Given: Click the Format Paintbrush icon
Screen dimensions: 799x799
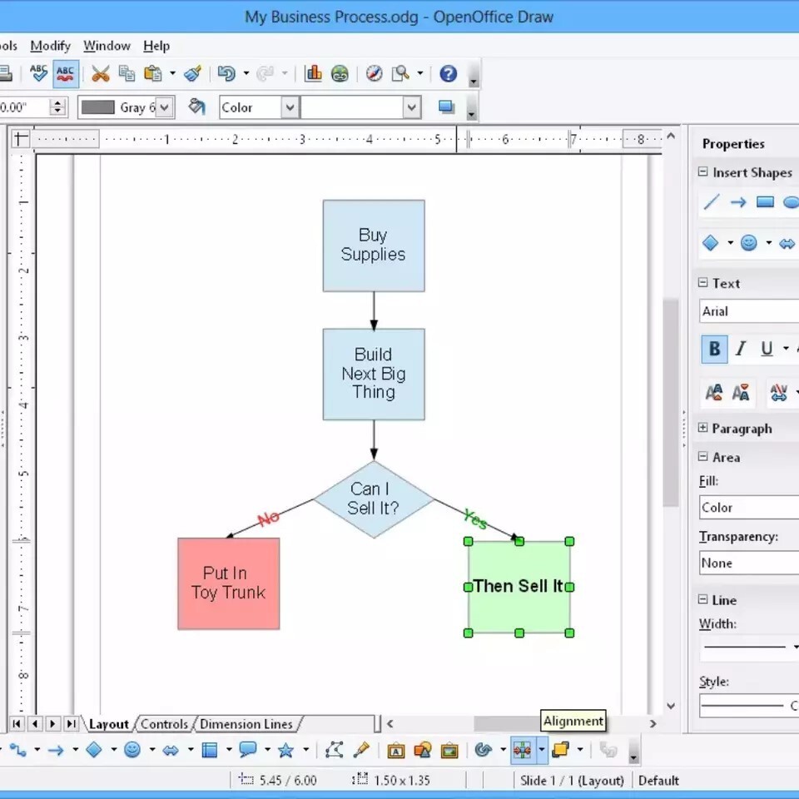Looking at the screenshot, I should (193, 73).
